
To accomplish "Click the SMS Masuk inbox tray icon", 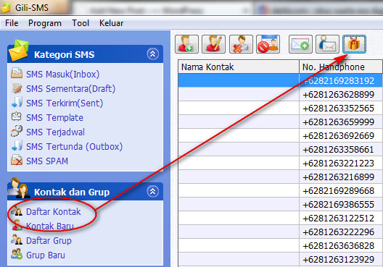I will [17, 73].
